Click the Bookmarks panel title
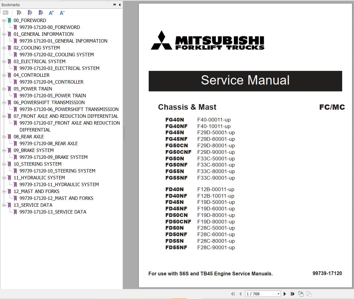The width and height of the screenshot is (354, 299). (x=11, y=5)
